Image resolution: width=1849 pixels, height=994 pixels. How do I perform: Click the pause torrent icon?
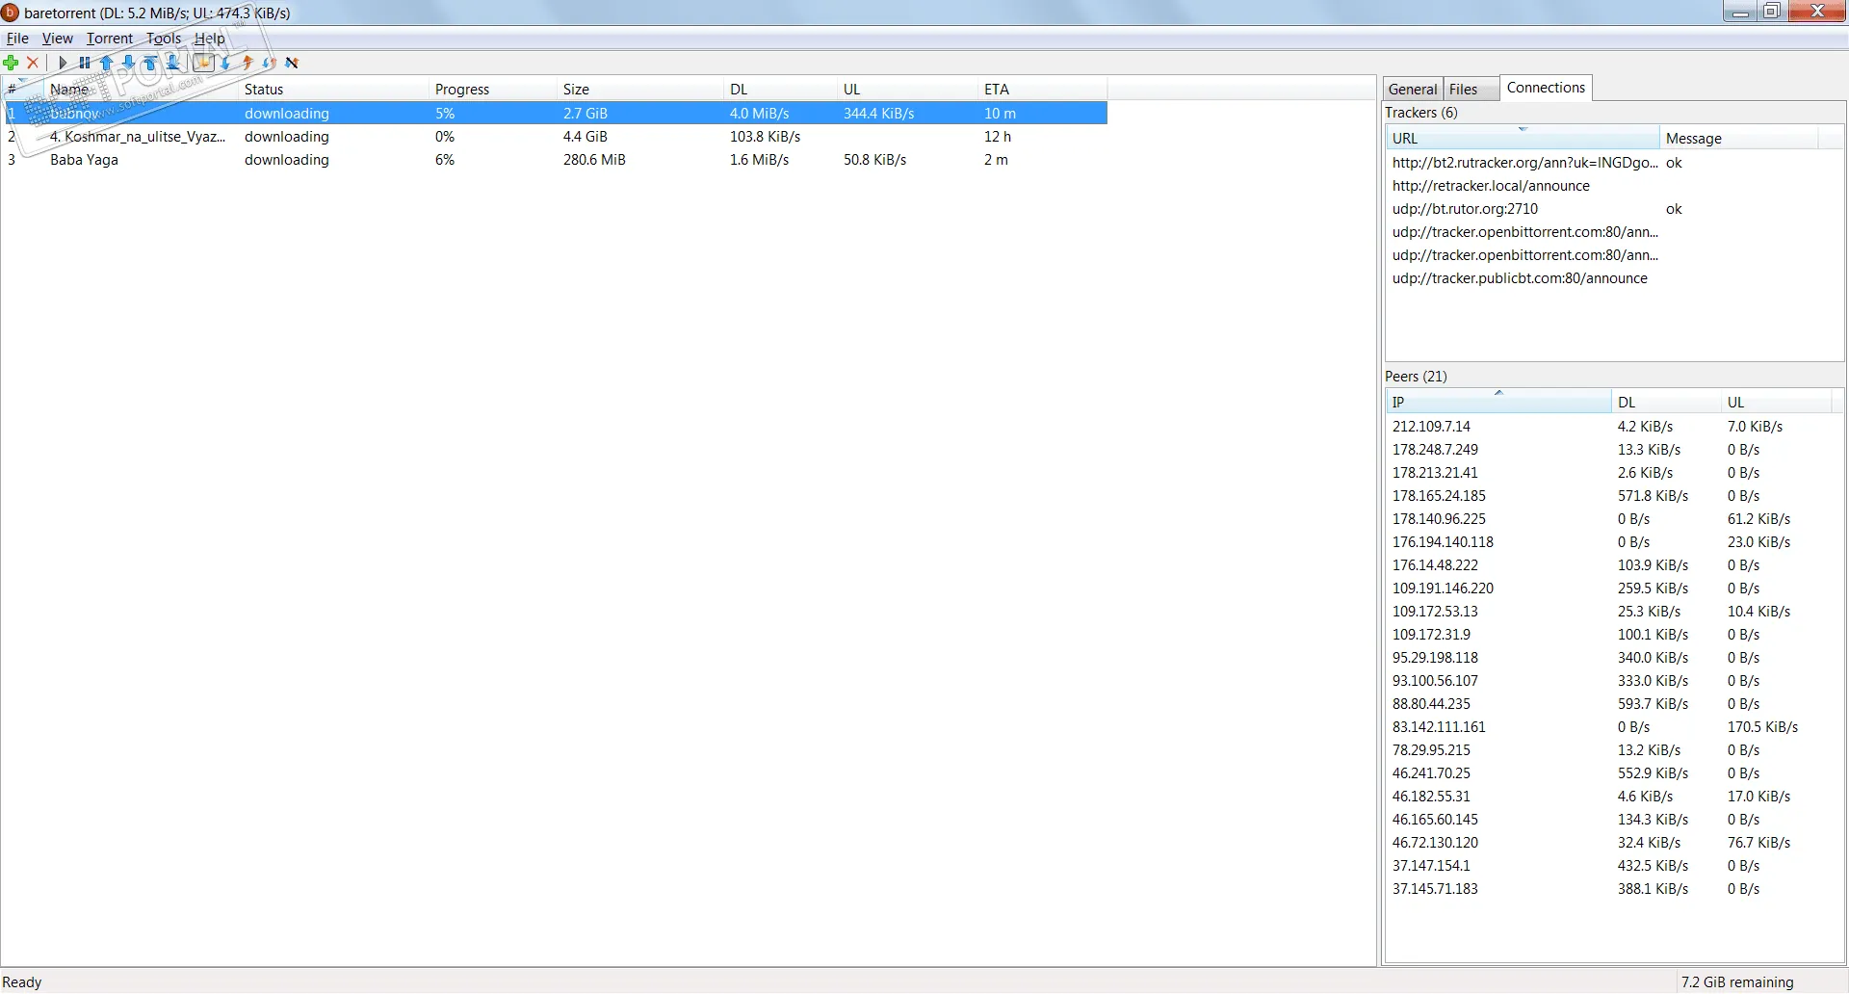85,63
